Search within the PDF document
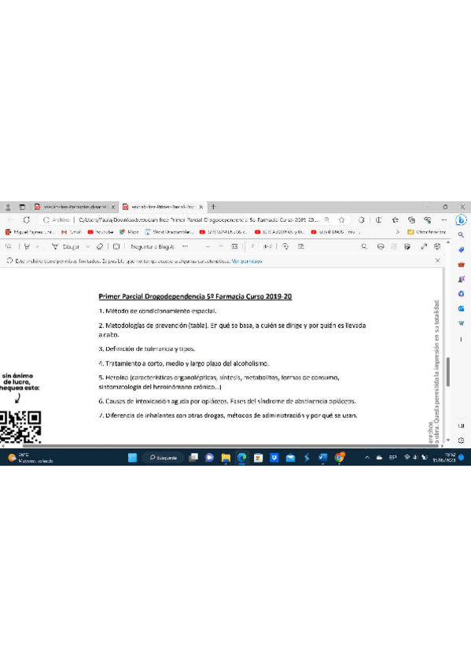The height and width of the screenshot is (667, 471). 364,246
